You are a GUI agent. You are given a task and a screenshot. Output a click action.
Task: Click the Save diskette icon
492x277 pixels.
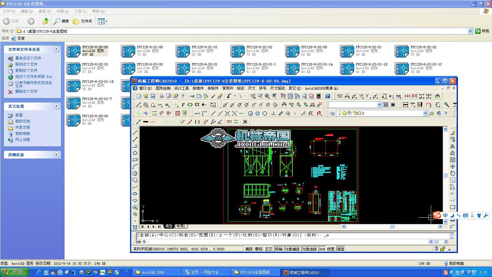[x=153, y=96]
